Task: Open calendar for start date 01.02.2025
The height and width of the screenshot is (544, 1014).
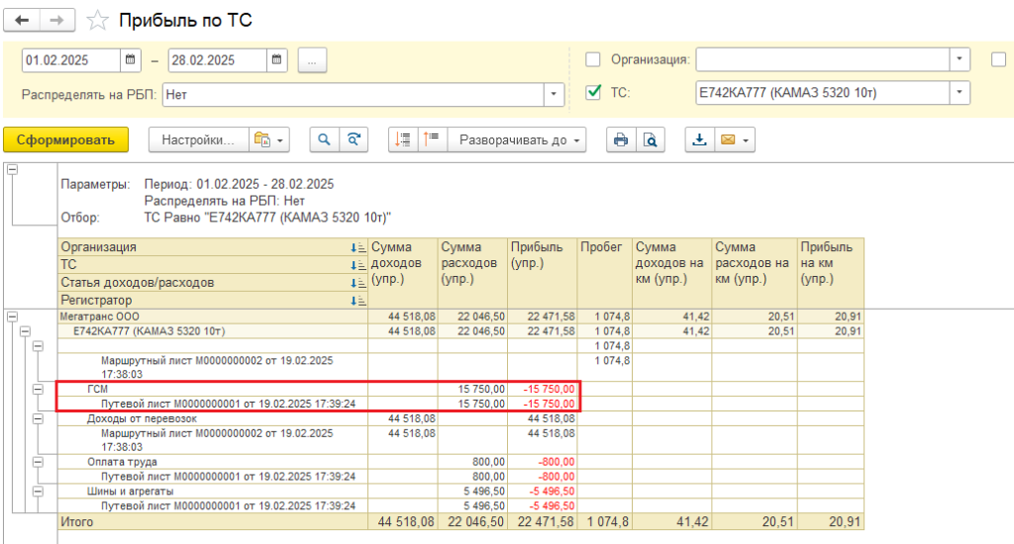Action: point(130,59)
